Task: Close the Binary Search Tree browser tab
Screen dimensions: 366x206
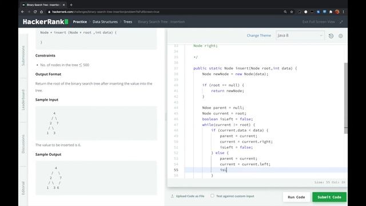Action: (63, 5)
